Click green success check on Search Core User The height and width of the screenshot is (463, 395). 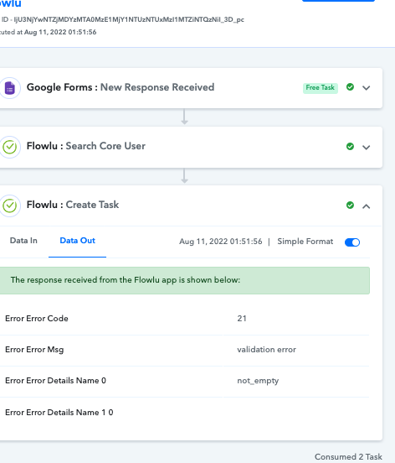tap(350, 147)
